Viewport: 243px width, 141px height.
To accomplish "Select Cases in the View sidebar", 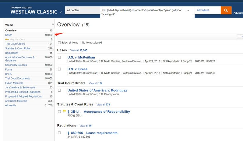I will [x=9, y=35].
